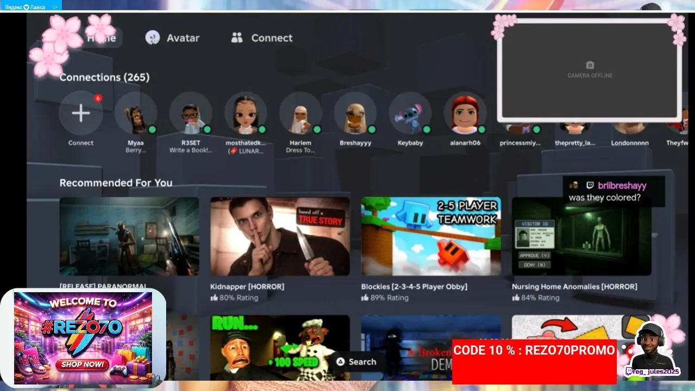Click the people icon next to Connect
Image resolution: width=695 pixels, height=391 pixels.
click(237, 37)
